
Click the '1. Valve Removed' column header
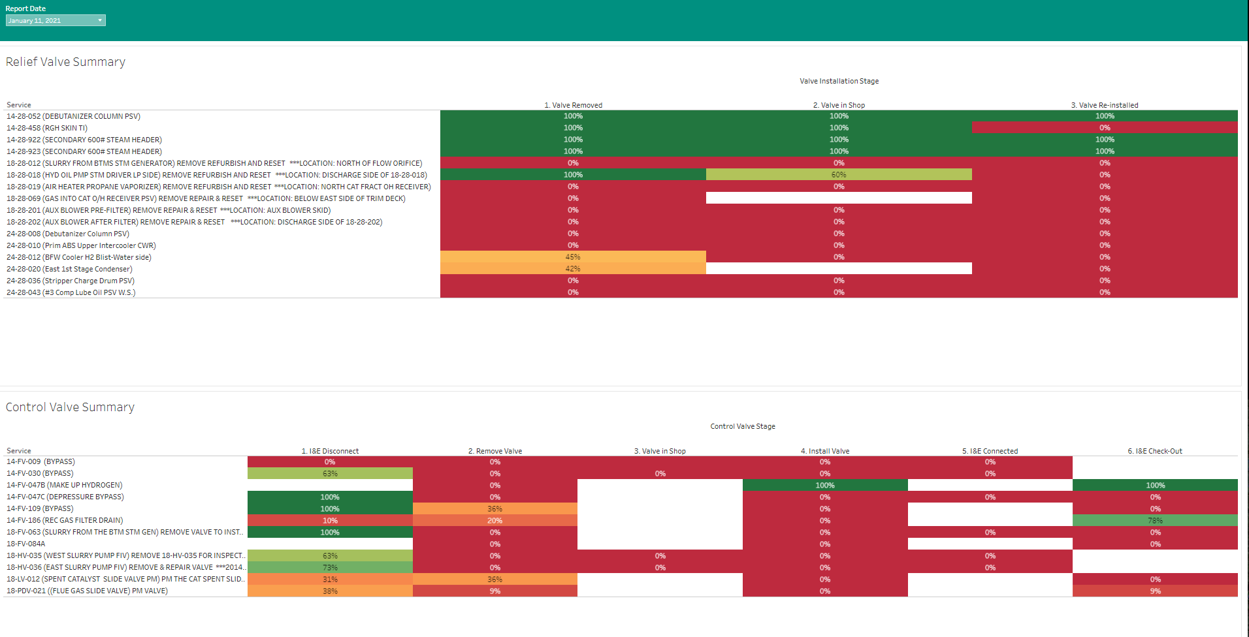pyautogui.click(x=573, y=105)
